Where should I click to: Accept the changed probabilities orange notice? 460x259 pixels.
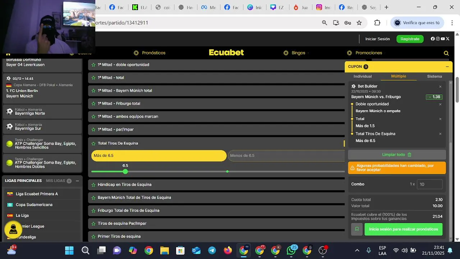pos(397,168)
